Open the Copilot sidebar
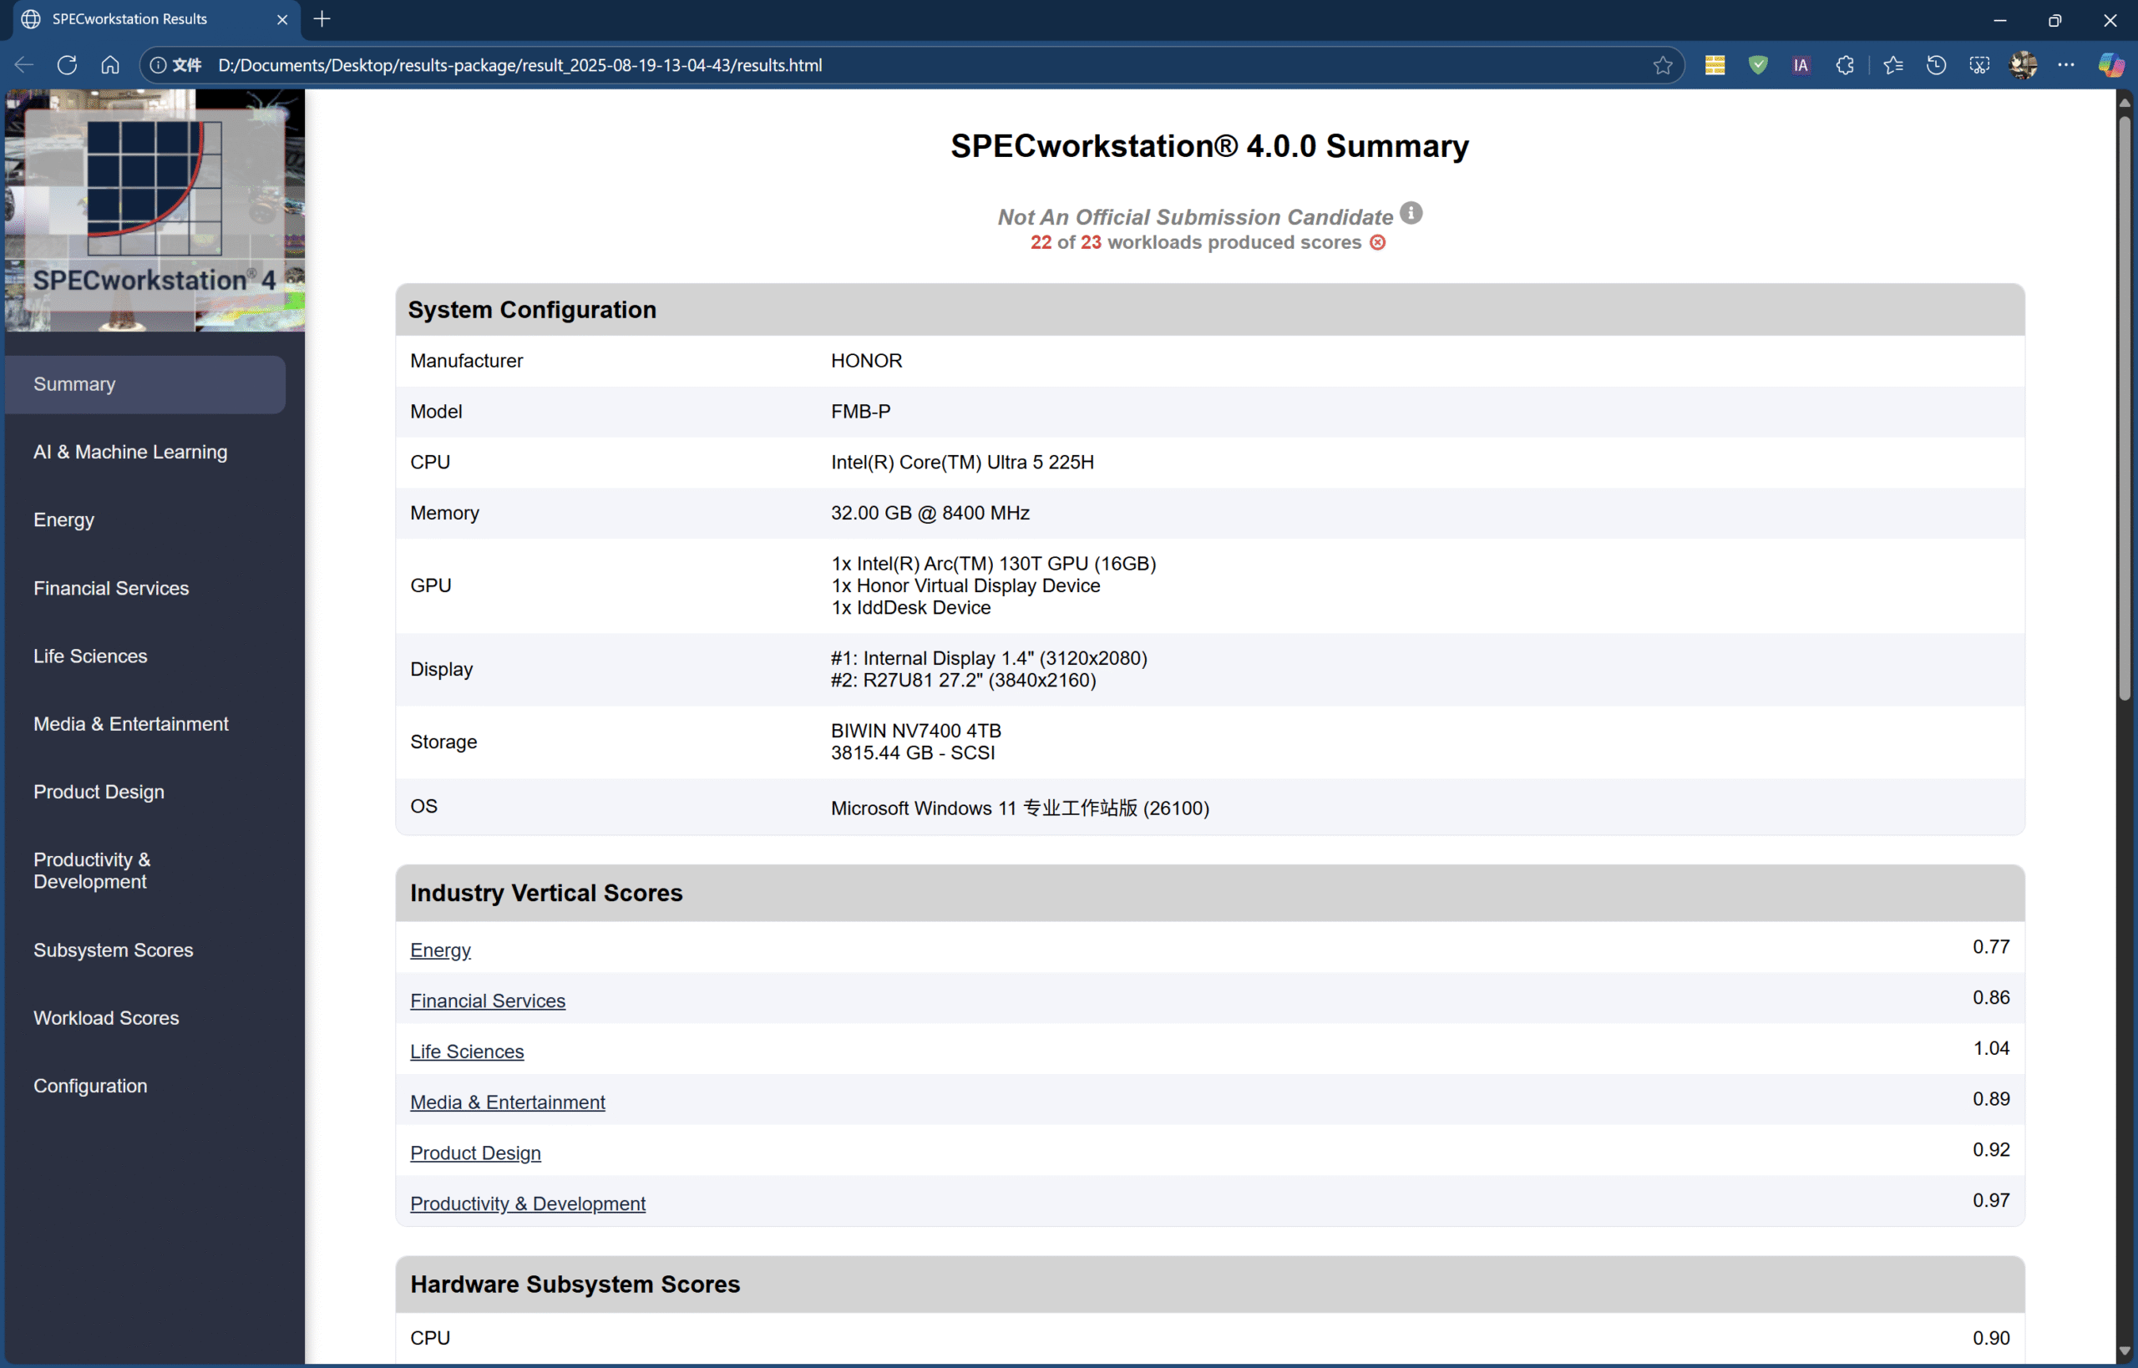The image size is (2138, 1368). 2111,65
